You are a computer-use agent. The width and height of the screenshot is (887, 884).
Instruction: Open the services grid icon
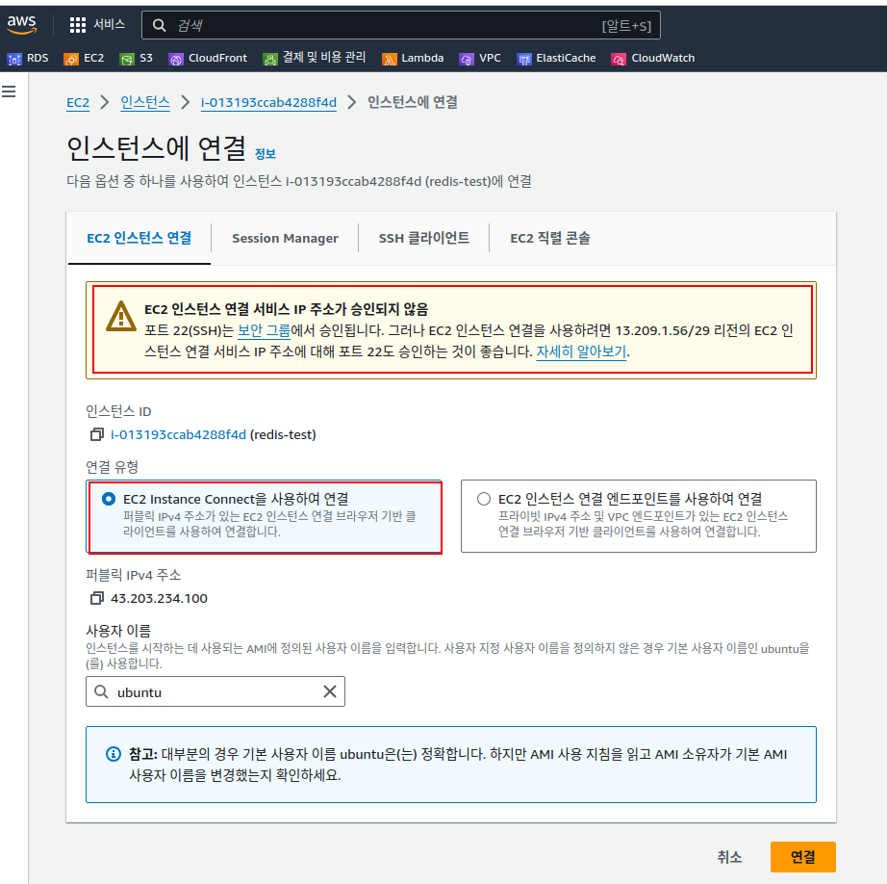(78, 25)
